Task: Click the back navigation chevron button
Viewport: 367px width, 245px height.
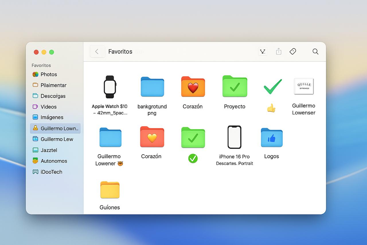Action: [97, 52]
